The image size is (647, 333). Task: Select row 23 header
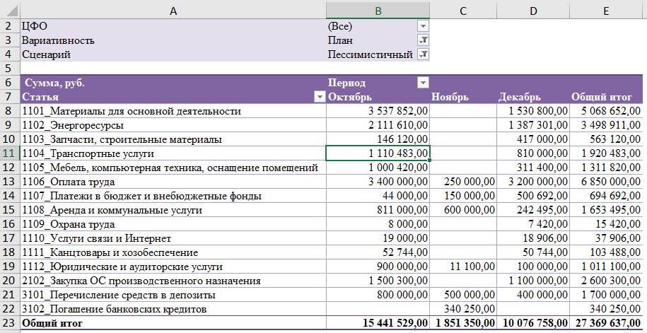[x=9, y=322]
